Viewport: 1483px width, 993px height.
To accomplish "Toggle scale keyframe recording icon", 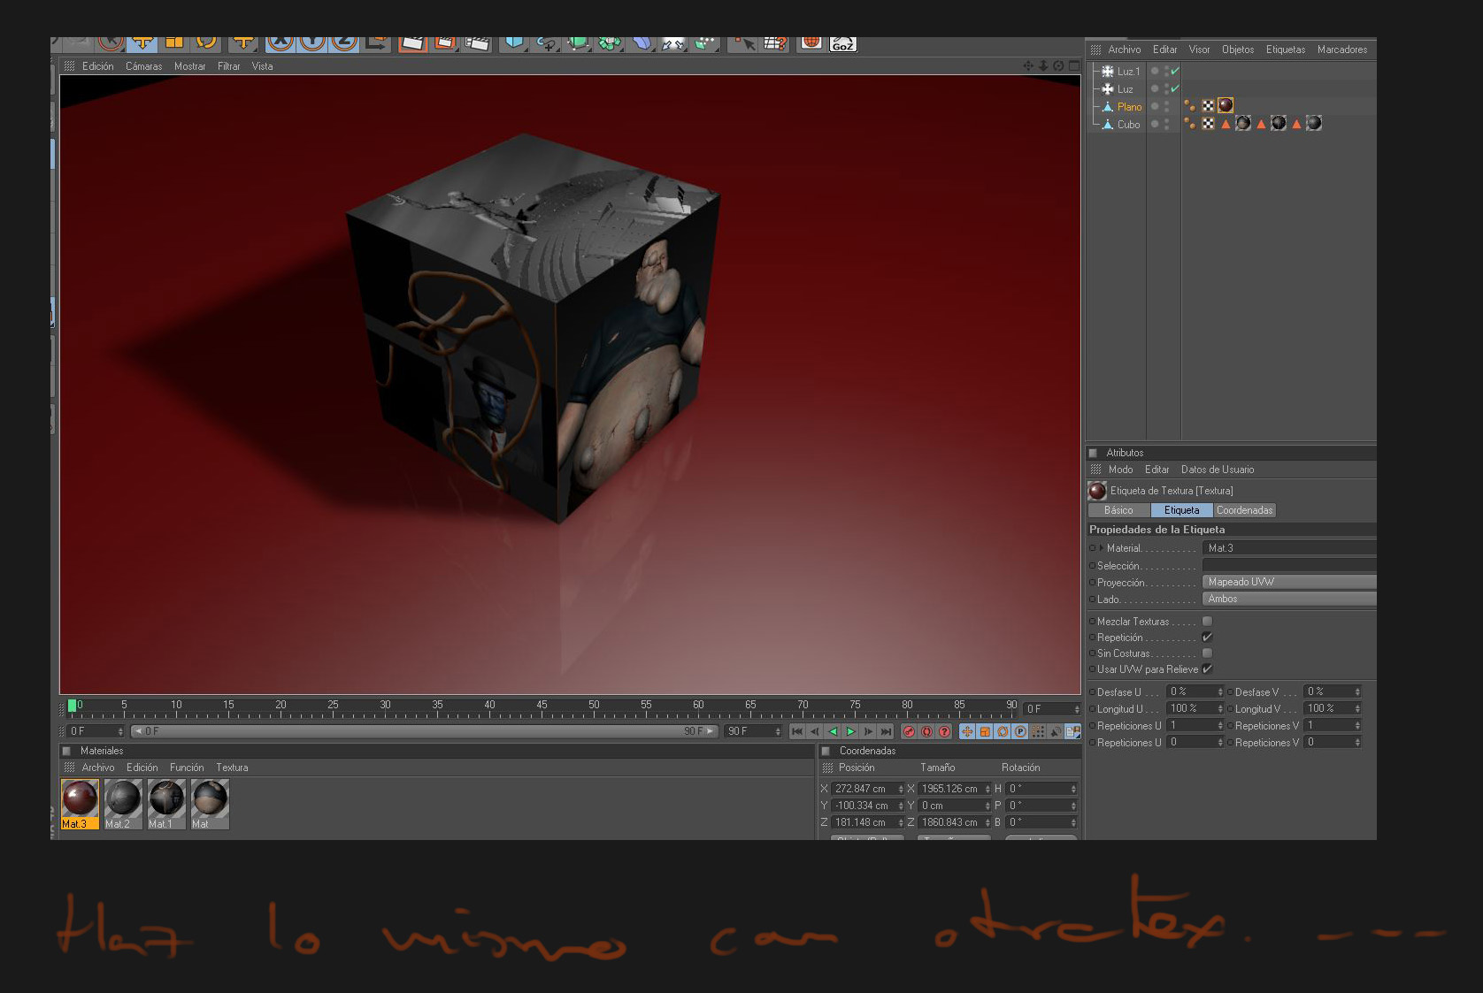I will pos(985,731).
